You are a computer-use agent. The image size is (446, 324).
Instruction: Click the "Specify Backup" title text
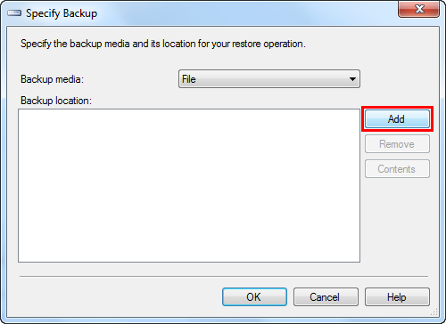click(62, 13)
